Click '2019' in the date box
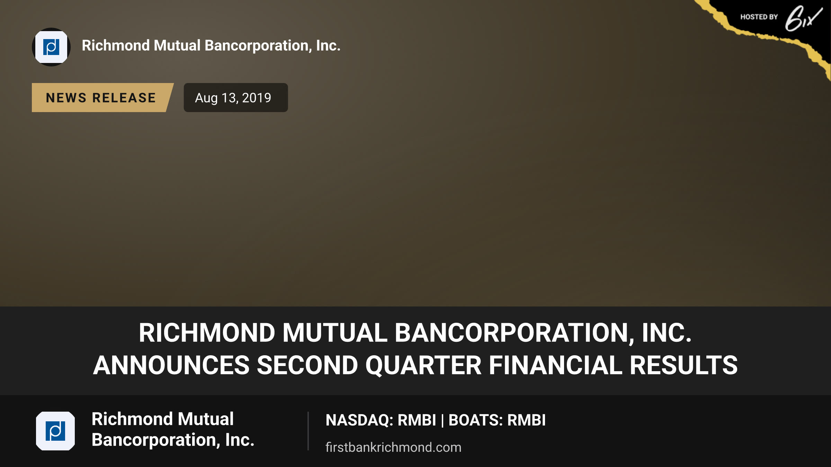Screen dimensions: 831x467 pos(257,98)
